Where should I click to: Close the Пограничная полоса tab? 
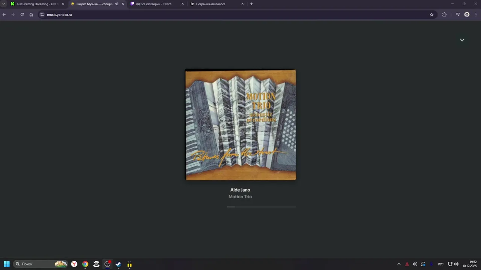tap(242, 4)
